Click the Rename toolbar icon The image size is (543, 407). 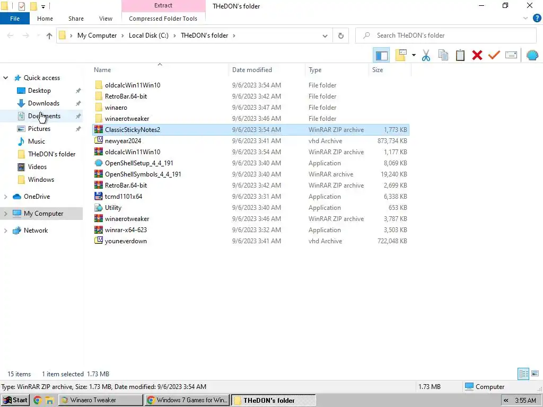click(511, 55)
